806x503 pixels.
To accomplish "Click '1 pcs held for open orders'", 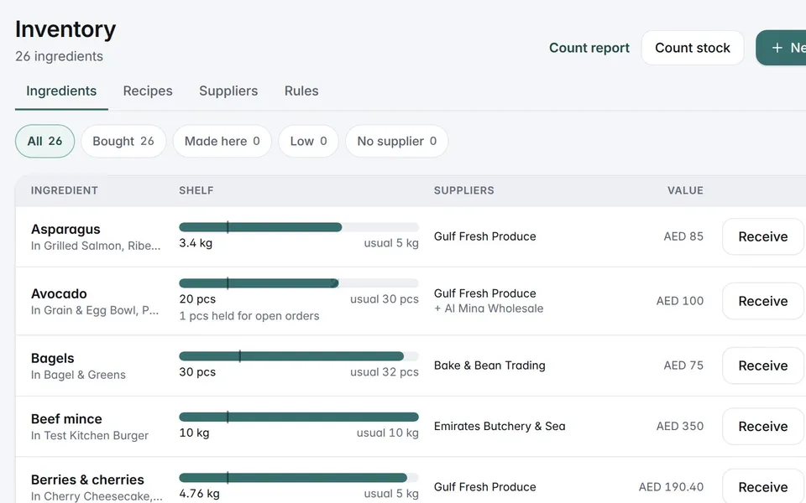I will [x=249, y=316].
